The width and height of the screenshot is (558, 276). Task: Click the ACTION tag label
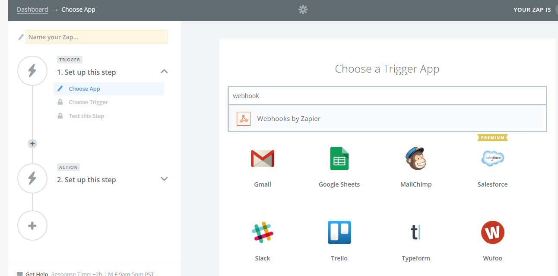click(x=68, y=167)
